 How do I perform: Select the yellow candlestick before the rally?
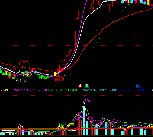pyautogui.click(x=55, y=74)
